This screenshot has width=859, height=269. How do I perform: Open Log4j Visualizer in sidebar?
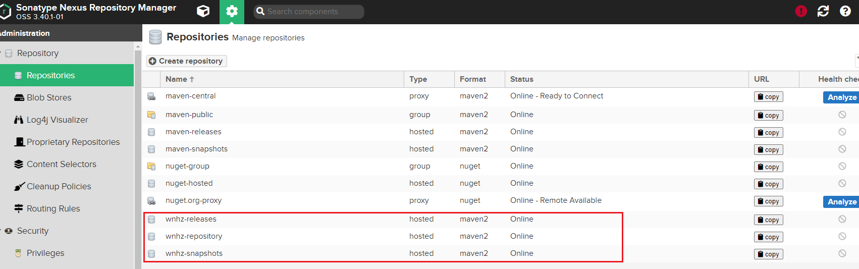point(67,120)
